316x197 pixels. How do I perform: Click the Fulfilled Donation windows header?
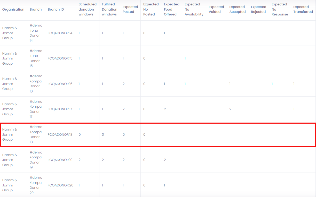(x=109, y=10)
